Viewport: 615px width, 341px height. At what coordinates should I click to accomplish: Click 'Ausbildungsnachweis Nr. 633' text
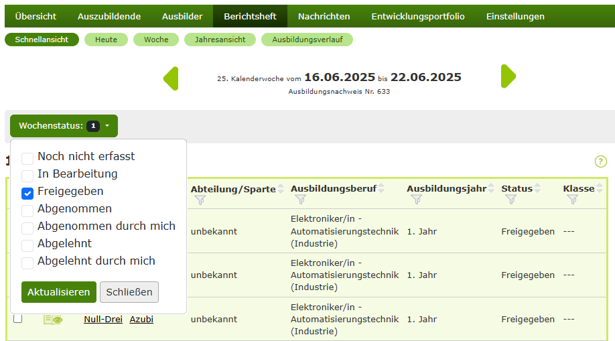pos(339,91)
